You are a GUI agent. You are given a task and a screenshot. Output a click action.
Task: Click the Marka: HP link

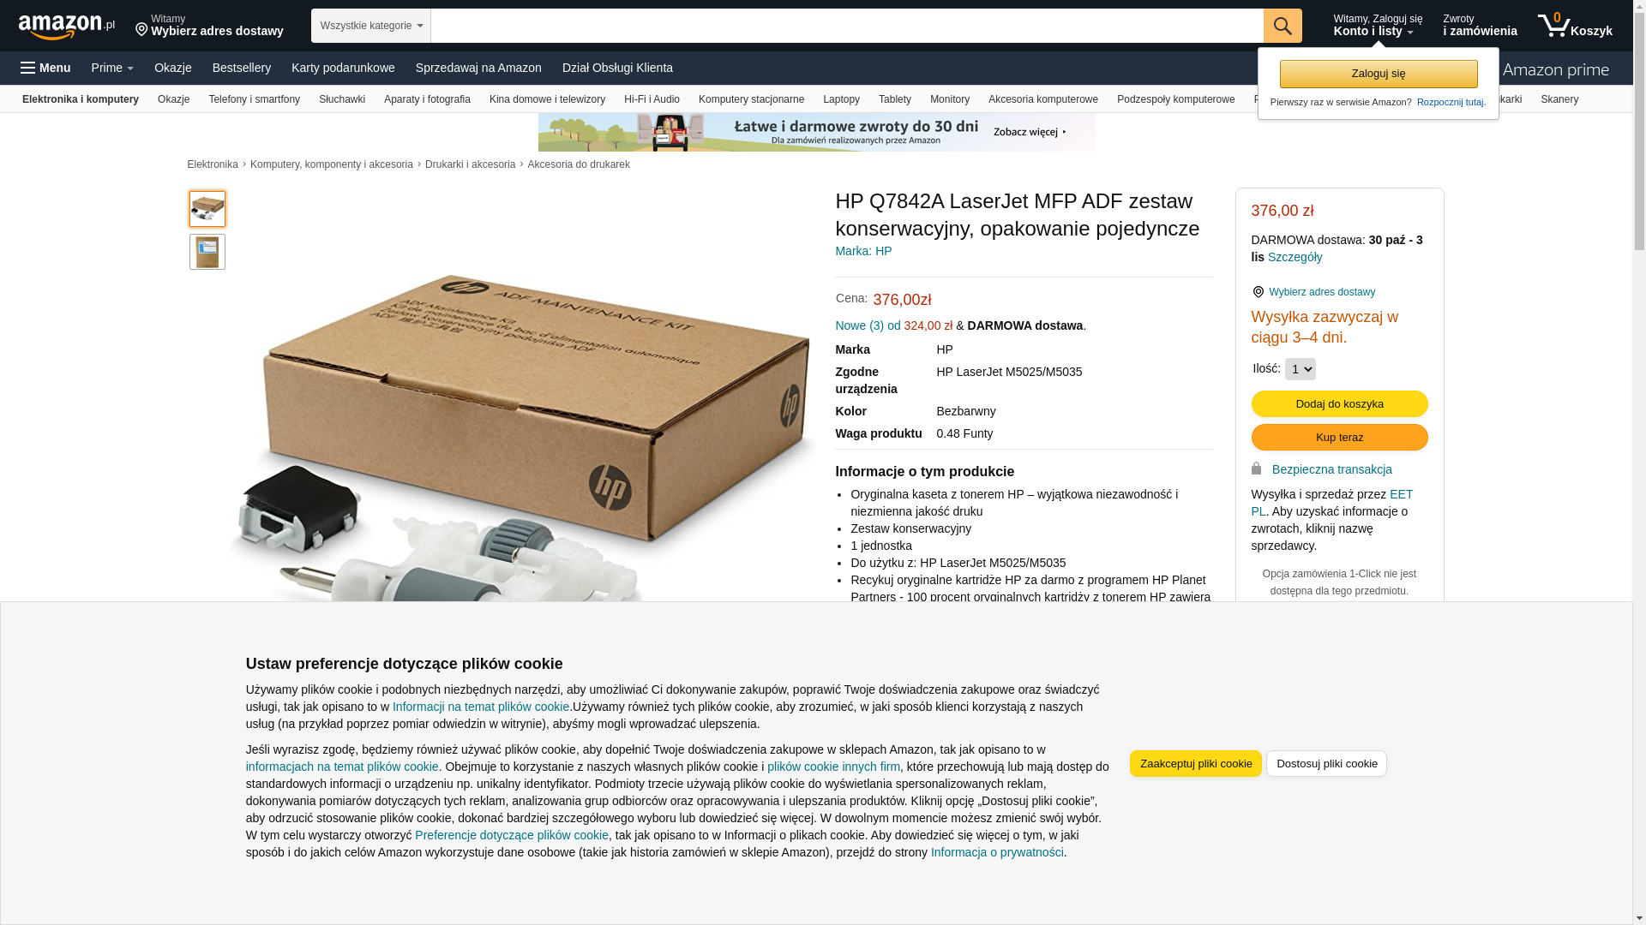click(863, 251)
